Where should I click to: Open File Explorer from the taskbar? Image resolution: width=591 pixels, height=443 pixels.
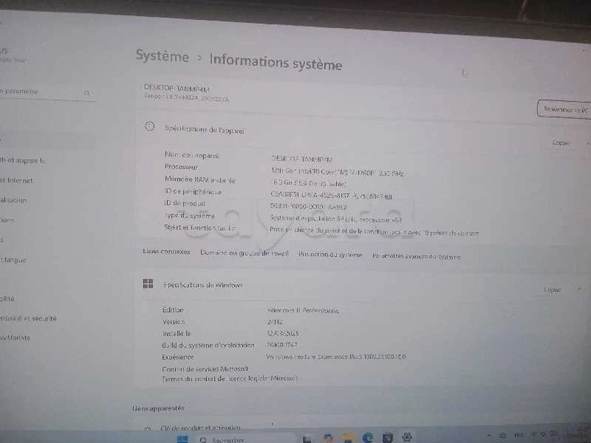point(348,438)
